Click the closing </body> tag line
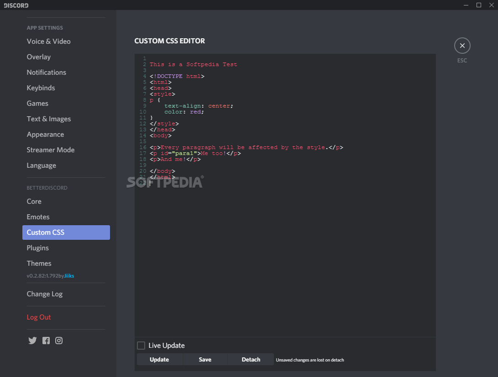The width and height of the screenshot is (498, 377). [x=163, y=171]
